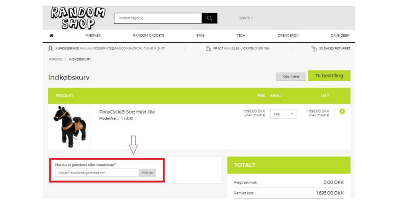Click the discount code input field
415x207 pixels.
97,173
